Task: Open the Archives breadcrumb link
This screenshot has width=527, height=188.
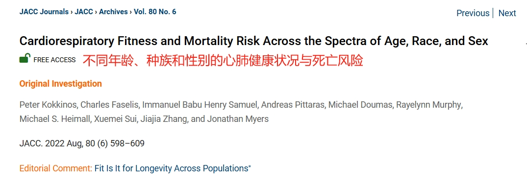Action: click(113, 12)
